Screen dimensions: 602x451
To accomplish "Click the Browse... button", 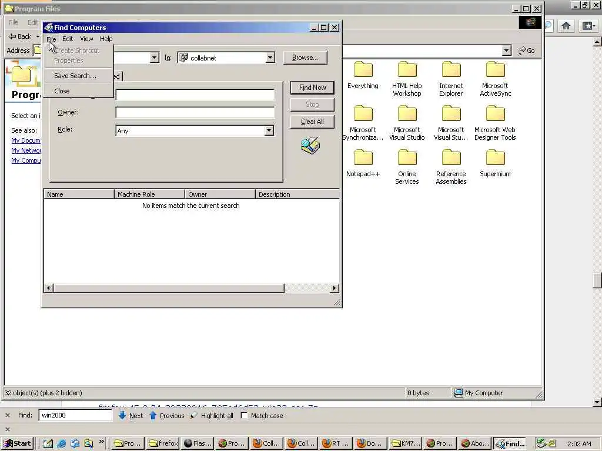I will (x=305, y=58).
